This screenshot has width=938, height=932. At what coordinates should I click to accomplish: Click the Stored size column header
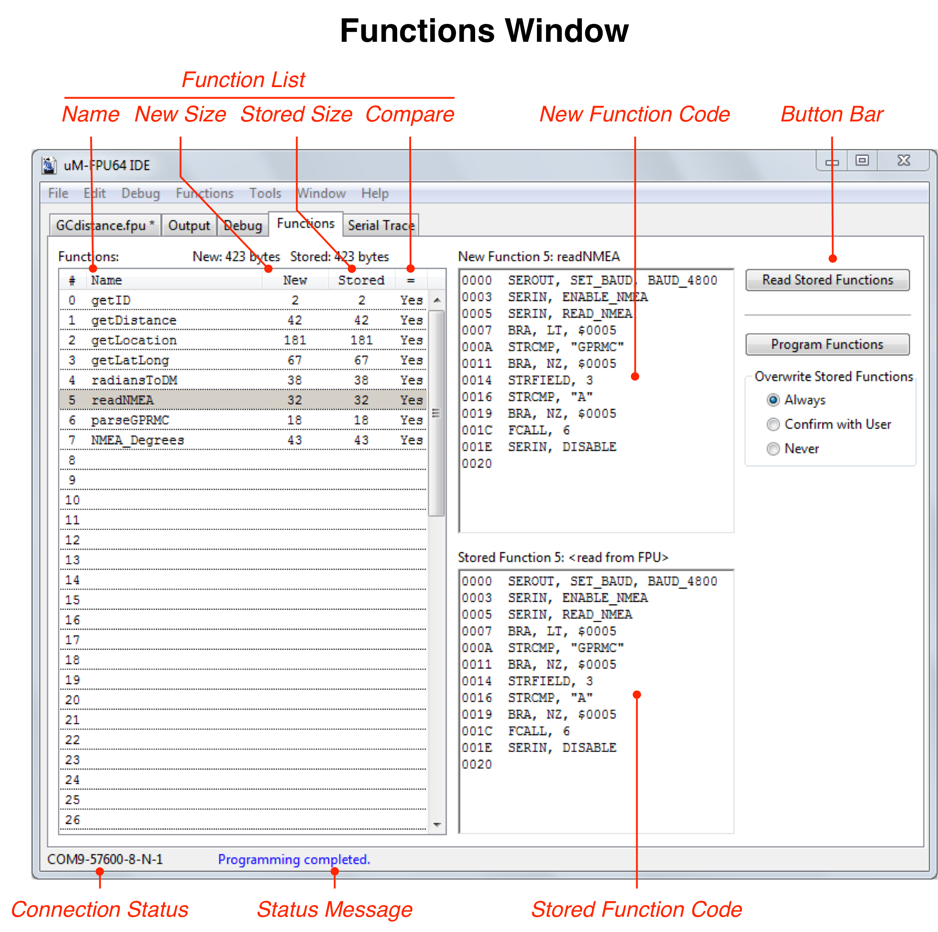361,280
